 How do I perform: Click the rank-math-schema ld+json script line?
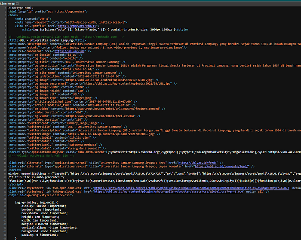coord(154,152)
